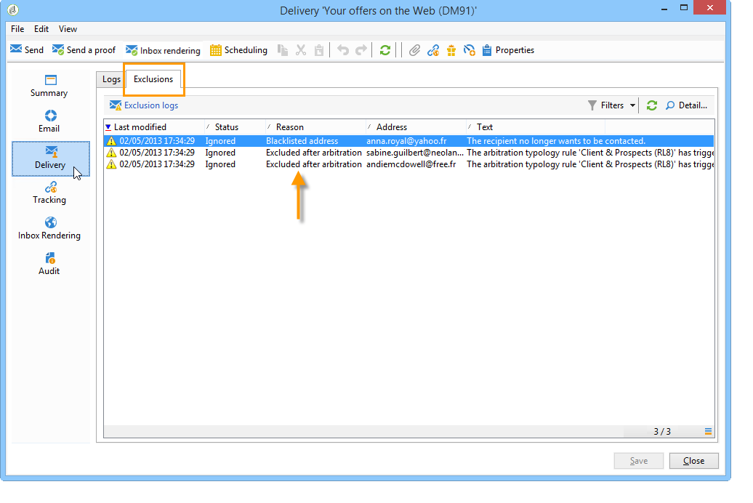Go to Summary in the sidebar
The height and width of the screenshot is (503, 753).
coord(49,86)
